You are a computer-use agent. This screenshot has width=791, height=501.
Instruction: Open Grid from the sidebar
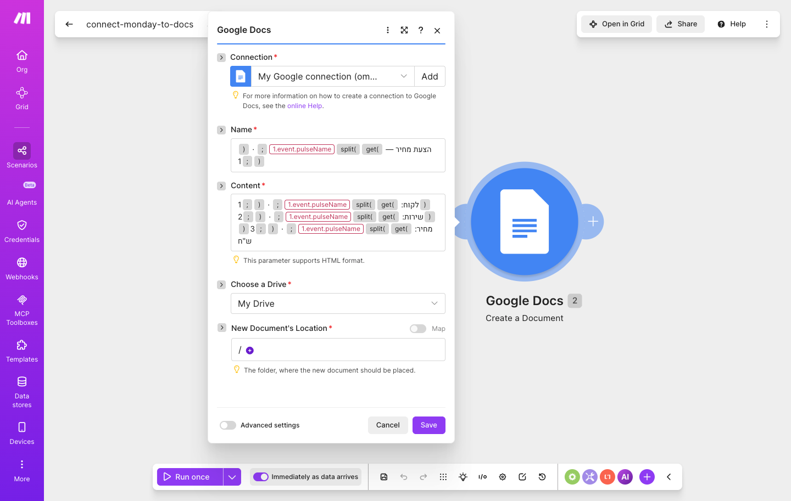click(x=22, y=98)
